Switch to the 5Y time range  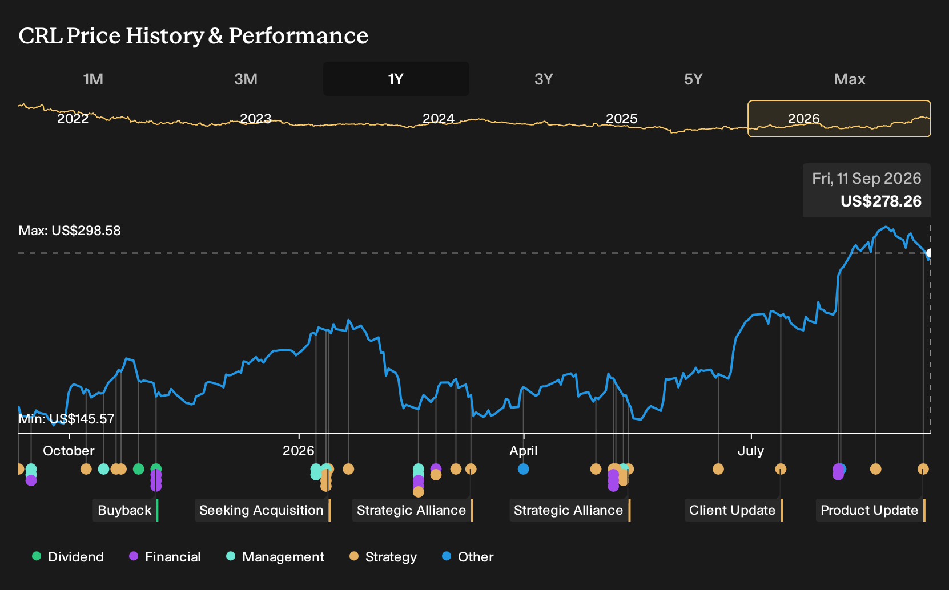[x=693, y=79]
